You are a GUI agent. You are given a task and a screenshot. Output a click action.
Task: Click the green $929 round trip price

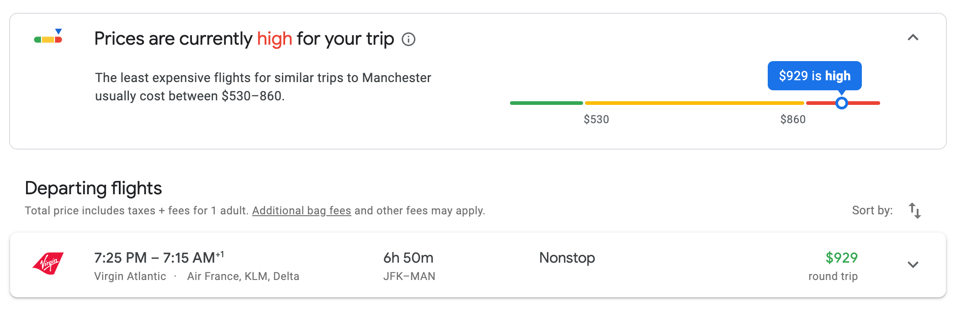click(841, 258)
